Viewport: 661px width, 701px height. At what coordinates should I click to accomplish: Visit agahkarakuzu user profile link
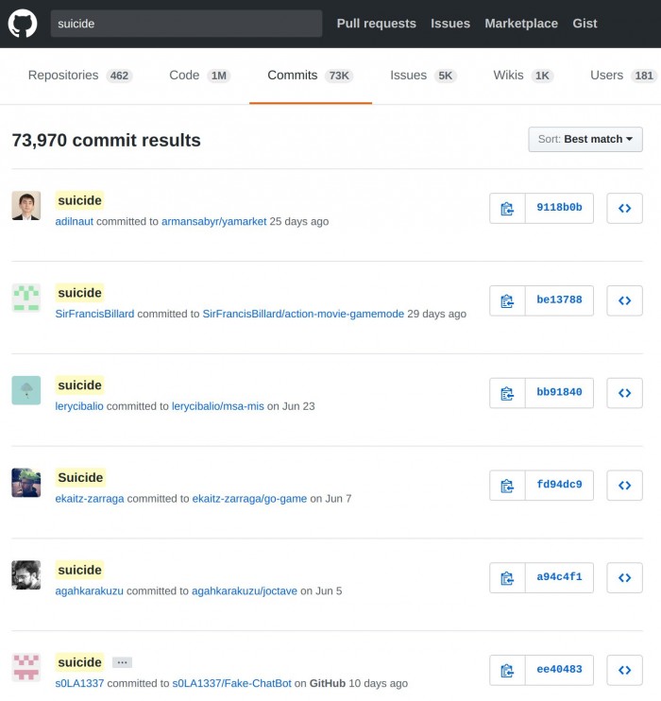(x=89, y=591)
